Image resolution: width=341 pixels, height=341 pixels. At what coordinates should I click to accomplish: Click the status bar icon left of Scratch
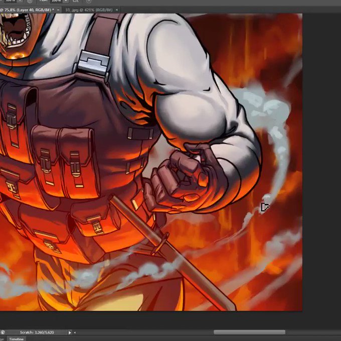[3, 332]
